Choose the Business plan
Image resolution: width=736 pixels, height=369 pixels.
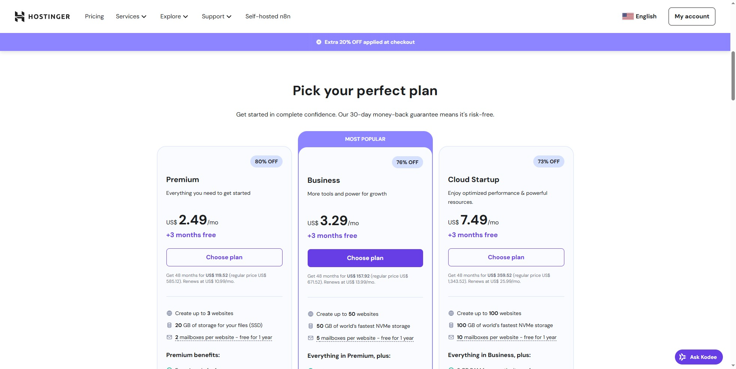tap(365, 258)
